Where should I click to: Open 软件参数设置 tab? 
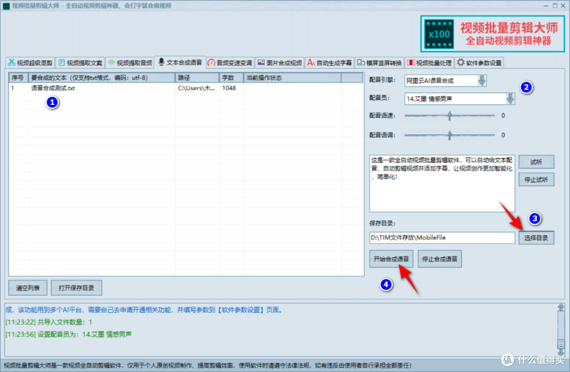tap(479, 62)
